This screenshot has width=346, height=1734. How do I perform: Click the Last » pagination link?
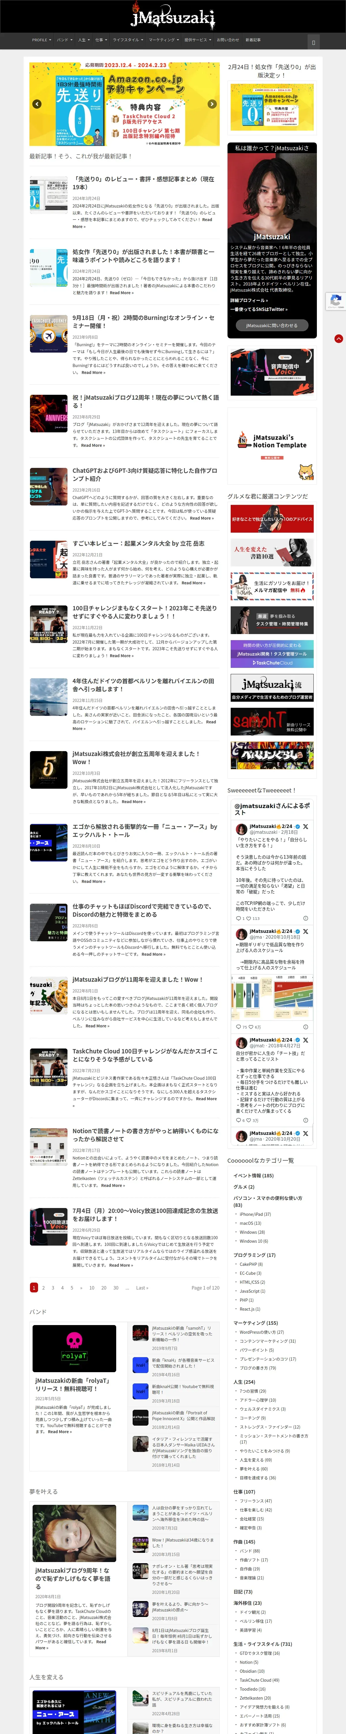coord(142,1288)
